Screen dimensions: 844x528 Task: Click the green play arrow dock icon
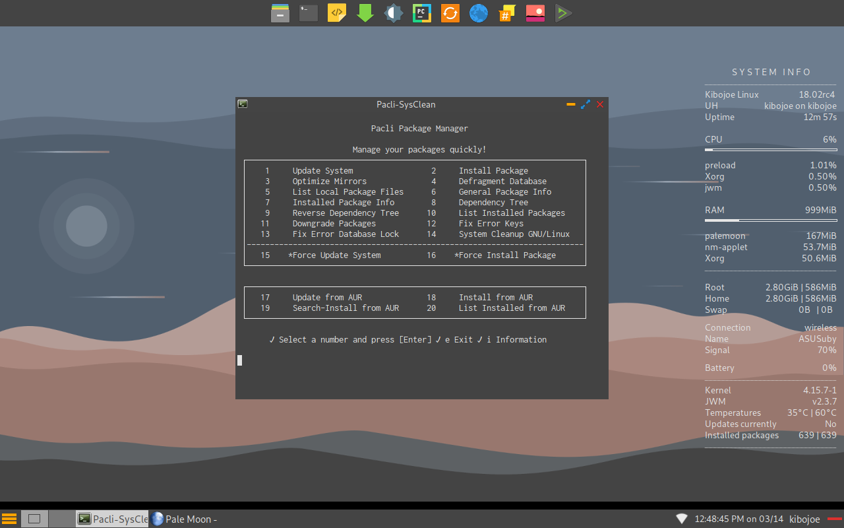pos(563,13)
